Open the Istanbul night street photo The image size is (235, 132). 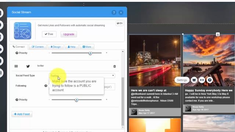pyautogui.click(x=155, y=60)
